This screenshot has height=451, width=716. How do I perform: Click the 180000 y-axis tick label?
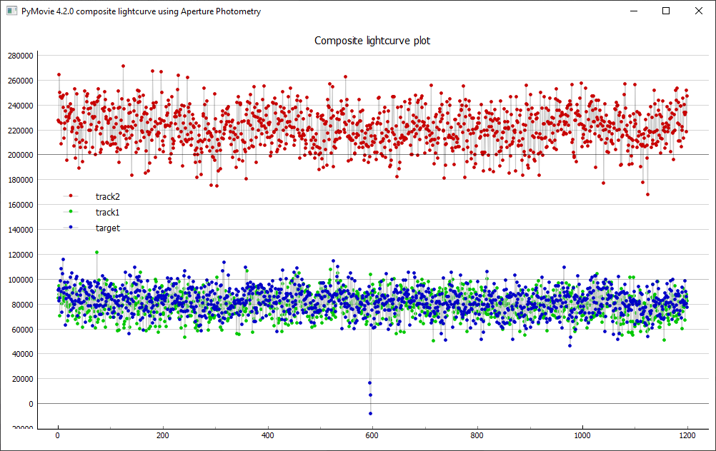tap(21, 180)
